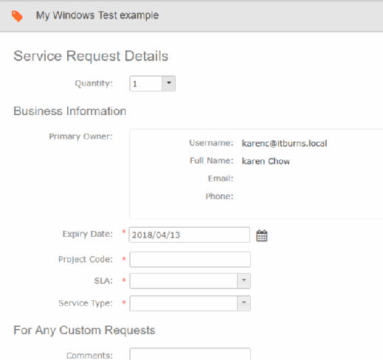The image size is (383, 360).
Task: Expand the Quantity dropdown arrow
Action: click(169, 83)
